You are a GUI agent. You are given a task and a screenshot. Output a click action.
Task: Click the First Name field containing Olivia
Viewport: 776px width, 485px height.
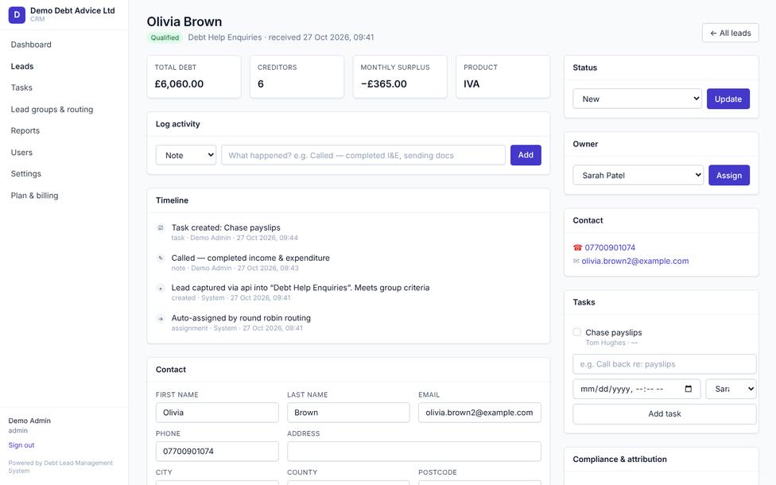217,412
